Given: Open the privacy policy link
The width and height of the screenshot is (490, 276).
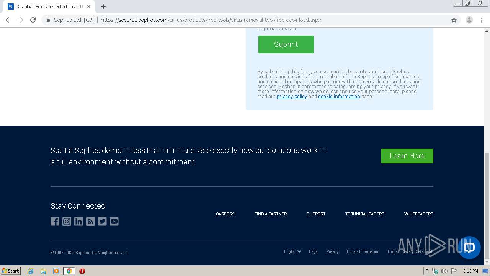Looking at the screenshot, I should coord(292,97).
